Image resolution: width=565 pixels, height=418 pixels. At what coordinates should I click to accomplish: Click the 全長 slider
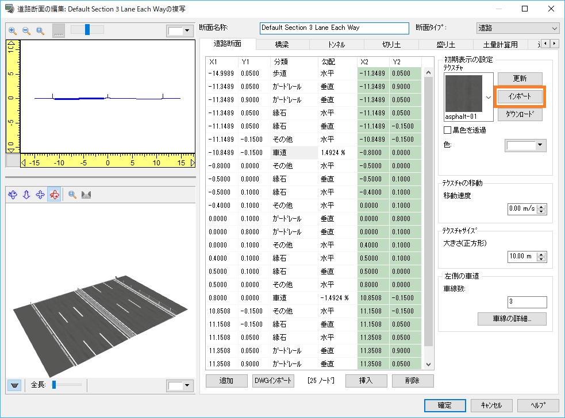[x=66, y=385]
